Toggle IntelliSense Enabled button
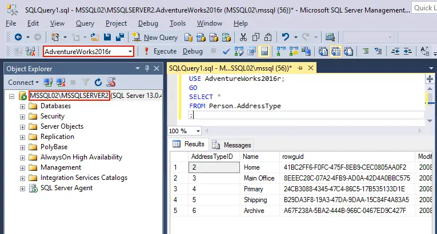This screenshot has width=437, height=234. [x=264, y=51]
